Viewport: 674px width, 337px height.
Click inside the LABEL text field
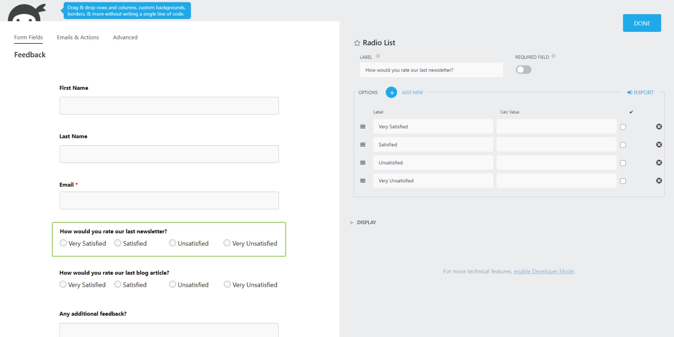431,70
